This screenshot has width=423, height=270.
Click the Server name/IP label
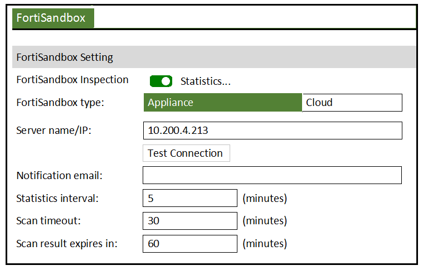54,131
